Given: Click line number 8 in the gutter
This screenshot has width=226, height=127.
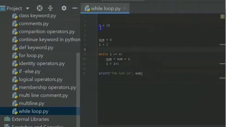Looking at the screenshot, I should pos(85,49).
